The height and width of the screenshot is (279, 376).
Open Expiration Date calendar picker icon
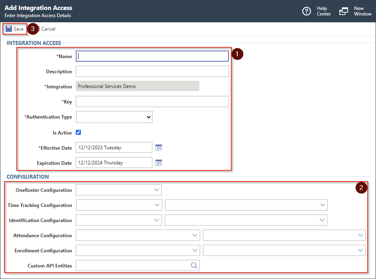click(x=159, y=162)
